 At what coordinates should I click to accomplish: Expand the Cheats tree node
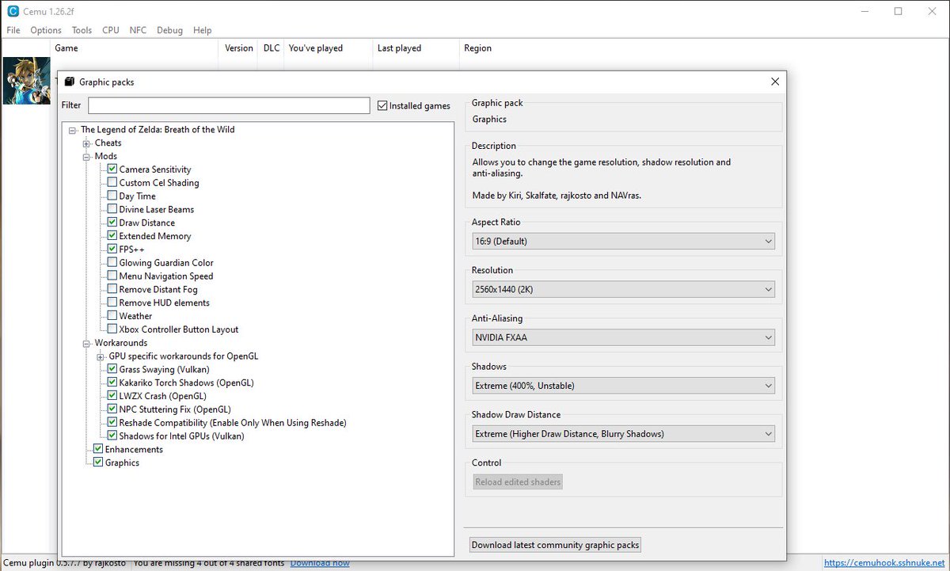pos(87,143)
